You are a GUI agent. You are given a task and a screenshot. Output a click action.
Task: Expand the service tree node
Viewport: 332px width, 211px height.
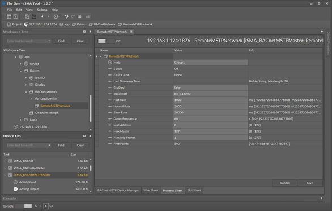(21, 64)
